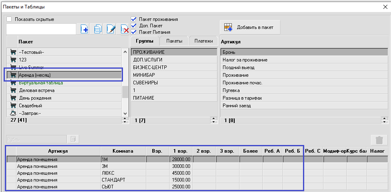The height and width of the screenshot is (192, 391).
Task: Click spinner down arrow under groups list
Action: pyautogui.click(x=213, y=122)
